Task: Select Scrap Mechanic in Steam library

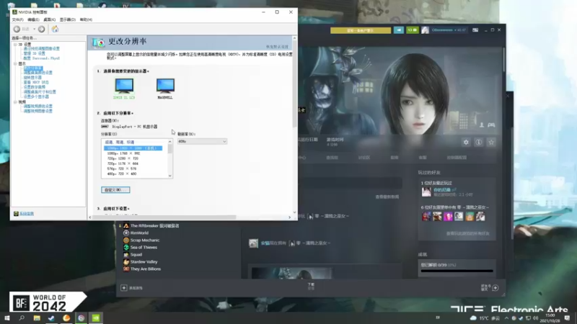Action: 145,240
